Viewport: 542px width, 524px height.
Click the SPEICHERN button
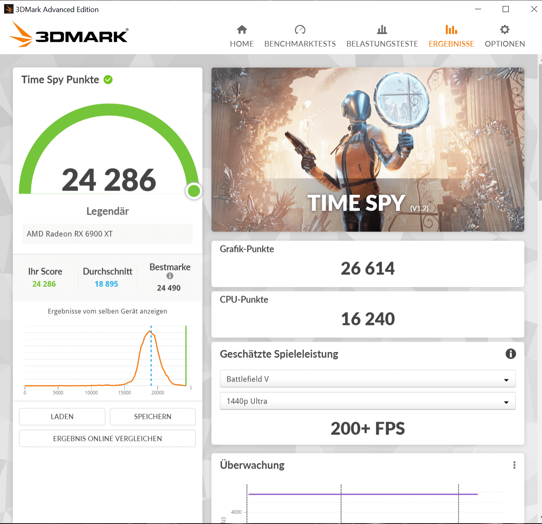[x=152, y=416]
